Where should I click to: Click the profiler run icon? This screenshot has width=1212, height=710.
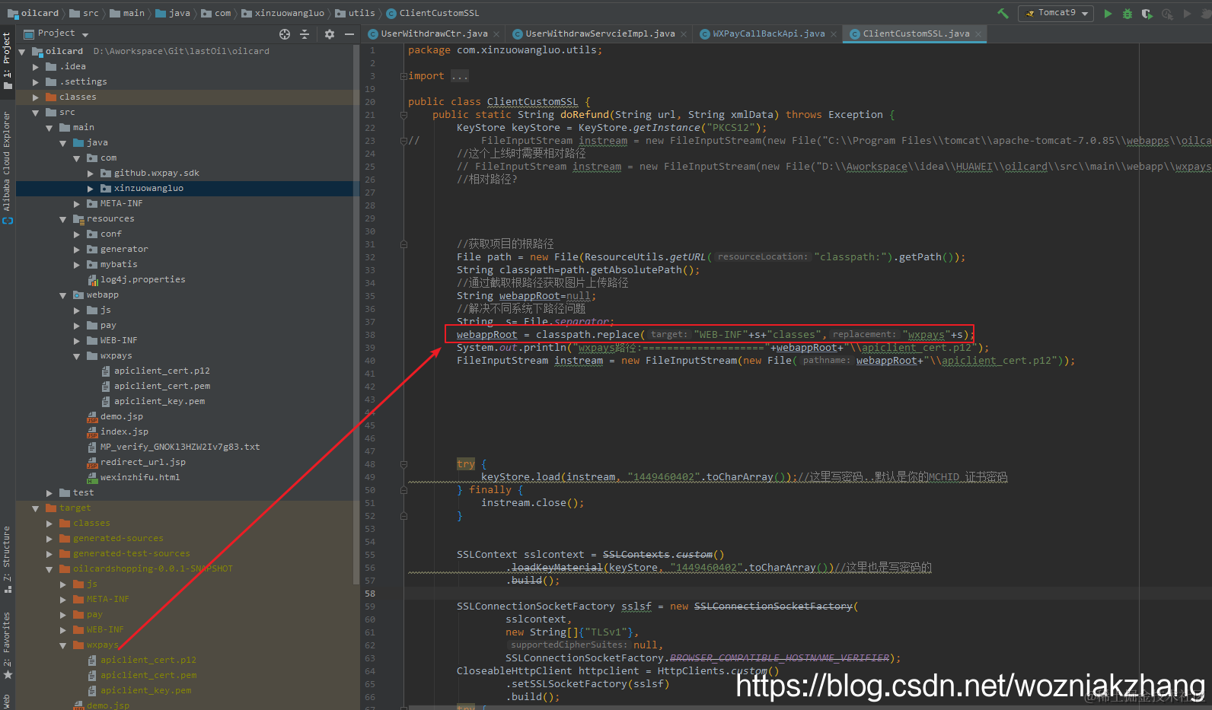tap(1167, 13)
